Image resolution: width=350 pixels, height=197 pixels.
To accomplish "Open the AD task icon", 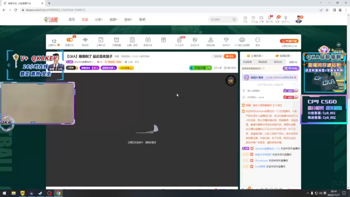I will [148, 40].
